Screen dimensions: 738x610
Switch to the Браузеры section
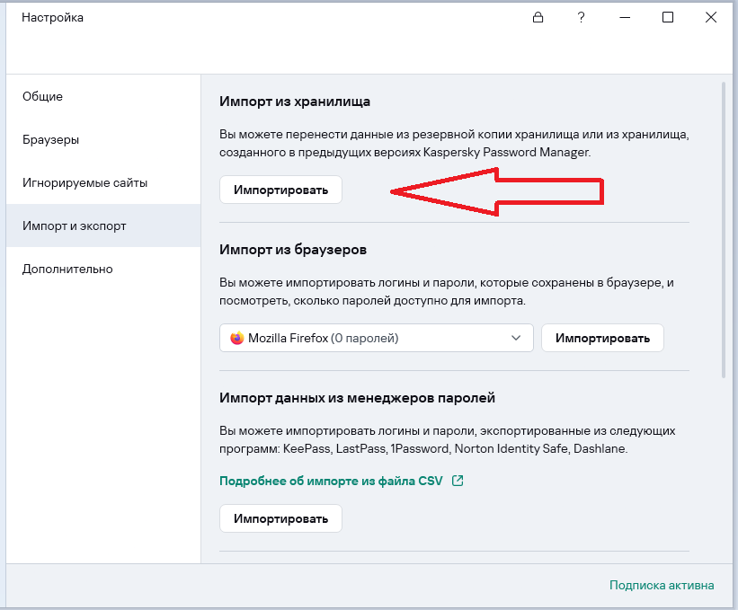103,139
